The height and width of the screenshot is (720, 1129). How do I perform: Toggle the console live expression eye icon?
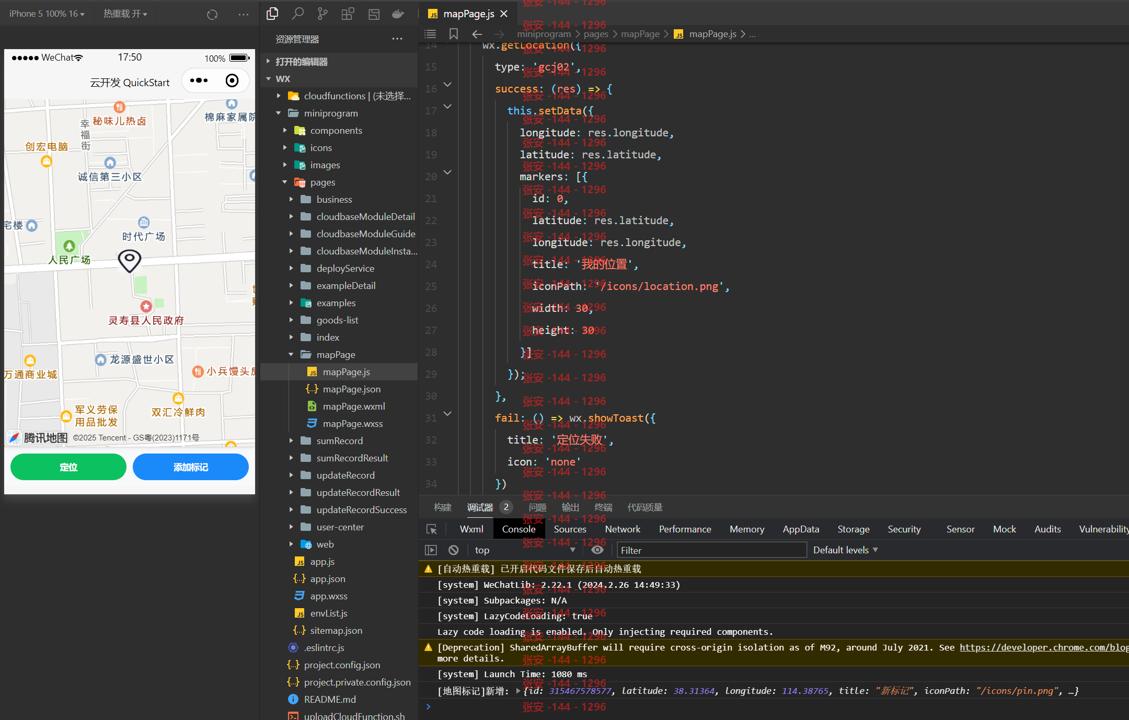pyautogui.click(x=597, y=550)
